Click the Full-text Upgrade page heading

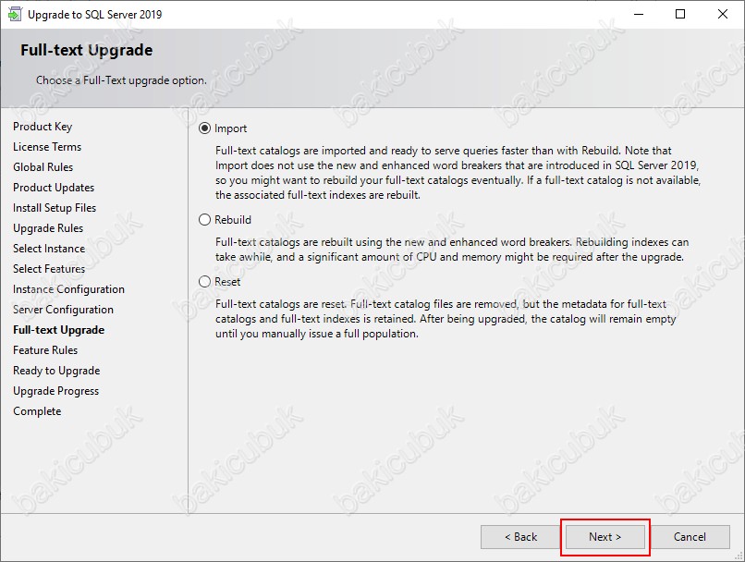tap(87, 50)
